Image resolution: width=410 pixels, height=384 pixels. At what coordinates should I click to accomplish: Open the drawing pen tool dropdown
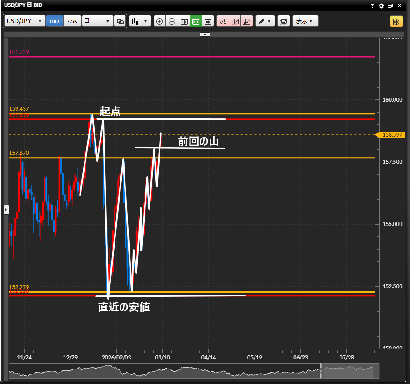[x=265, y=21]
